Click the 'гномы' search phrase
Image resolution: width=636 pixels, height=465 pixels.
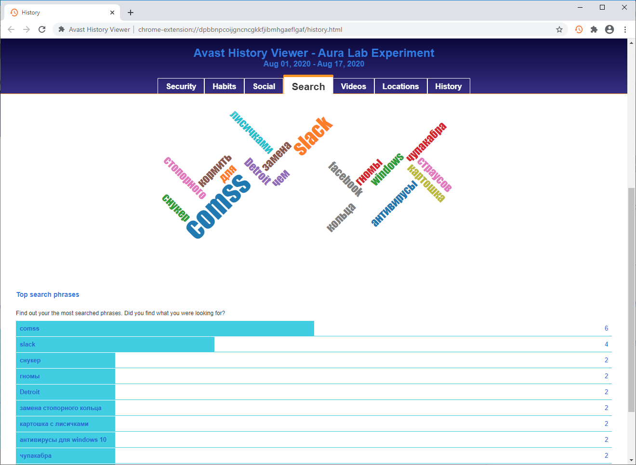30,376
